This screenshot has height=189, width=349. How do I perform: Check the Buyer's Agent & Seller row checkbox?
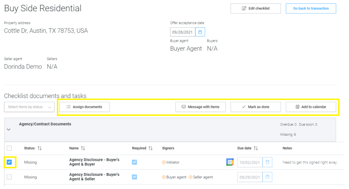tap(9, 177)
